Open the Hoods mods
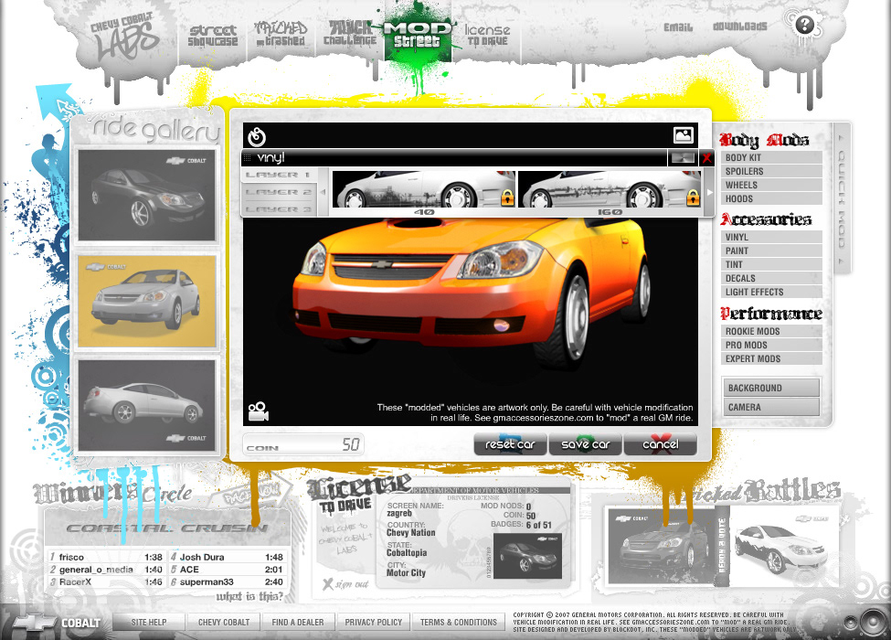The height and width of the screenshot is (640, 891). click(771, 198)
